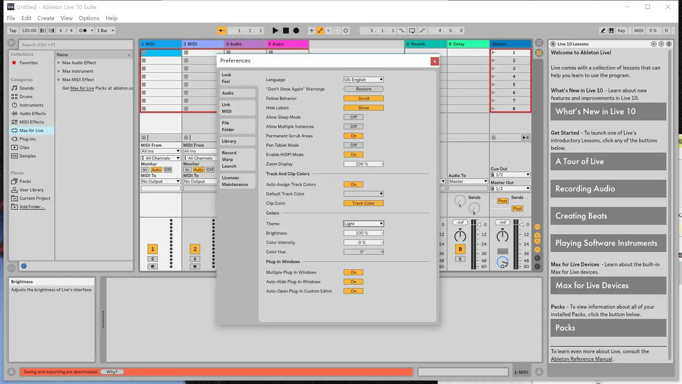Disable Permanent Scrub Areas

click(353, 136)
